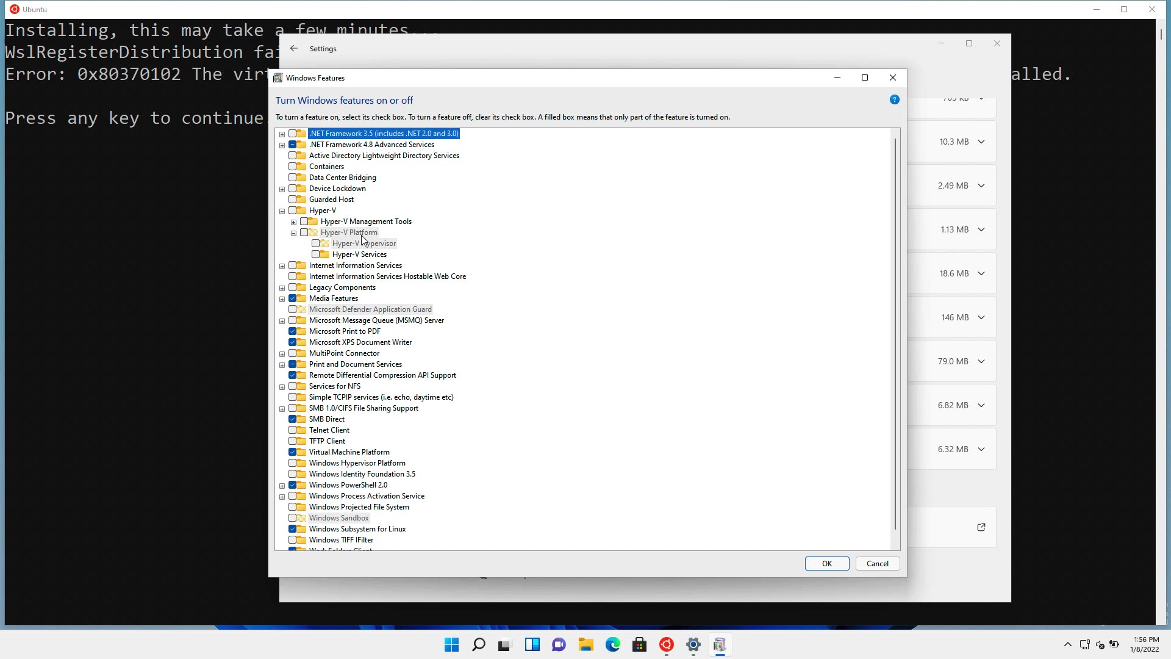Click the battery icon in the system tray
This screenshot has height=659, width=1171.
click(1115, 644)
